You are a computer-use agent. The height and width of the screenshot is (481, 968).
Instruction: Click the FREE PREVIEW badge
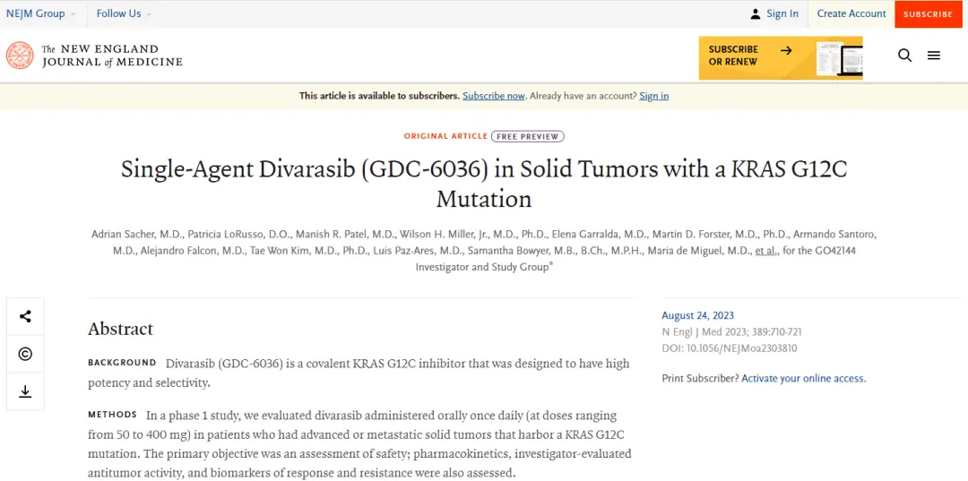point(528,137)
